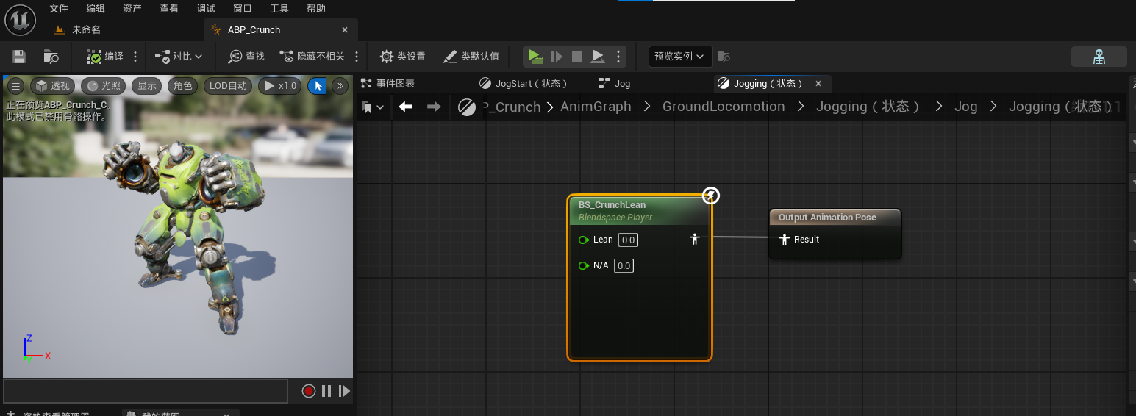Image resolution: width=1136 pixels, height=416 pixels.
Task: Open the 预览实例 debug object dropdown
Action: 681,57
